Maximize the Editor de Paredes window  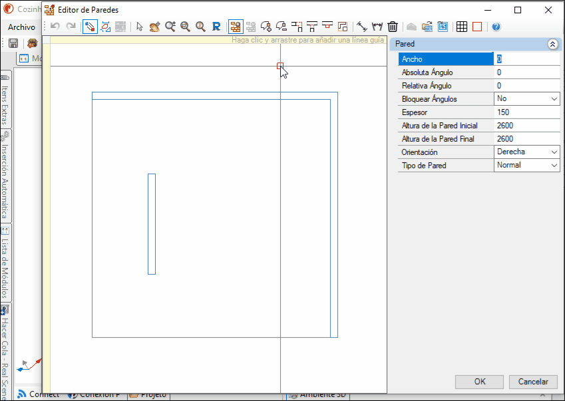[x=518, y=10]
